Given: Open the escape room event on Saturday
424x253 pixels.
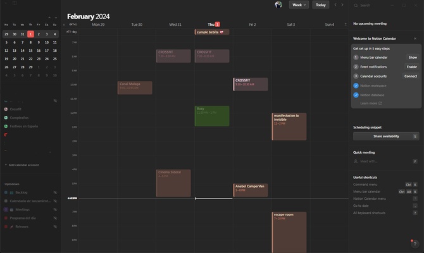Looking at the screenshot, I should [x=289, y=232].
